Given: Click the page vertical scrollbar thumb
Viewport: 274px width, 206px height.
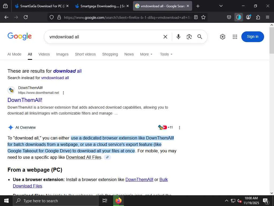Looking at the screenshot, I should [272, 40].
